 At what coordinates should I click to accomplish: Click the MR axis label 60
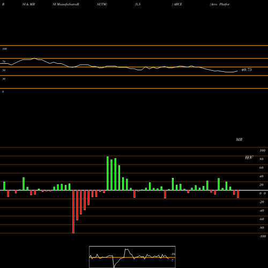[x=262, y=168]
